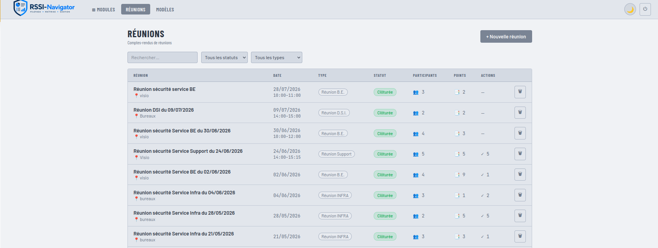Expand the Tous les types dropdown
658x248 pixels.
[x=276, y=58]
